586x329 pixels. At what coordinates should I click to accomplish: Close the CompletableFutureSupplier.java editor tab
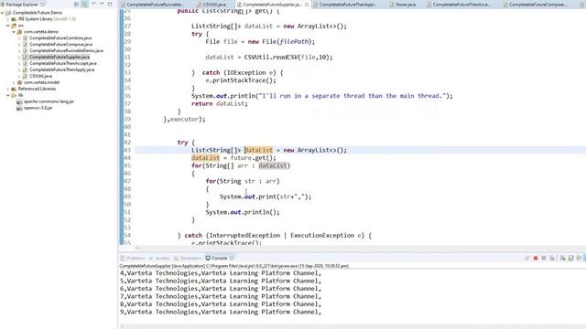click(307, 5)
